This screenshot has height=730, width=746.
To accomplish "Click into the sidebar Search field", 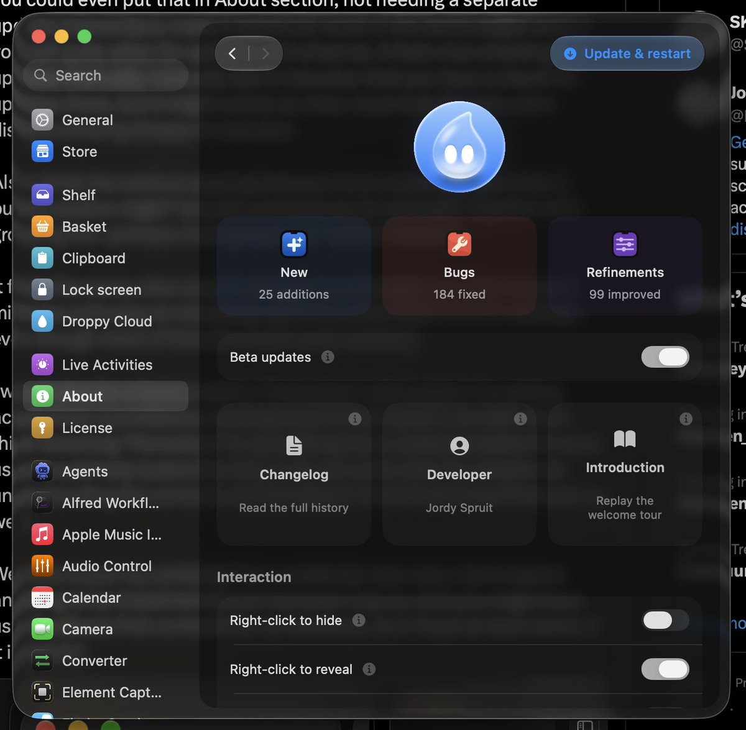I will [x=106, y=75].
